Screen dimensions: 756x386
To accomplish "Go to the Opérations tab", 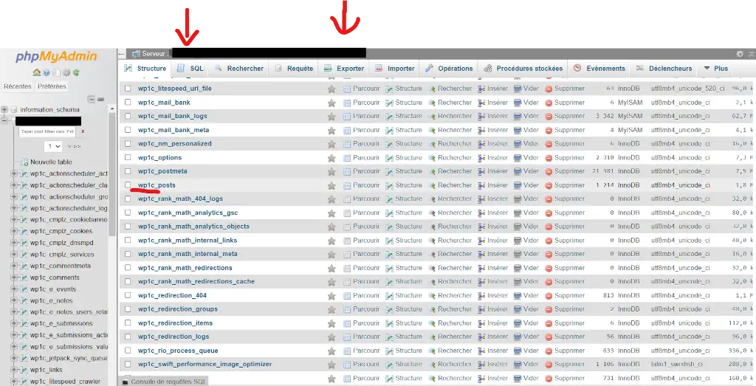I will [449, 69].
